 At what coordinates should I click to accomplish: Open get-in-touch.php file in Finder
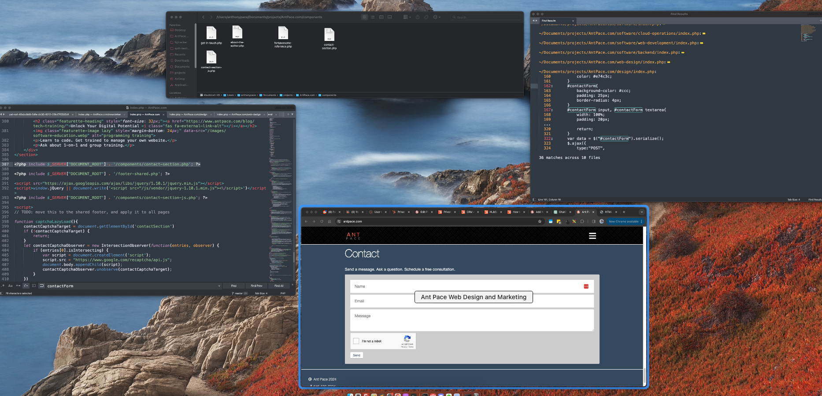click(211, 36)
